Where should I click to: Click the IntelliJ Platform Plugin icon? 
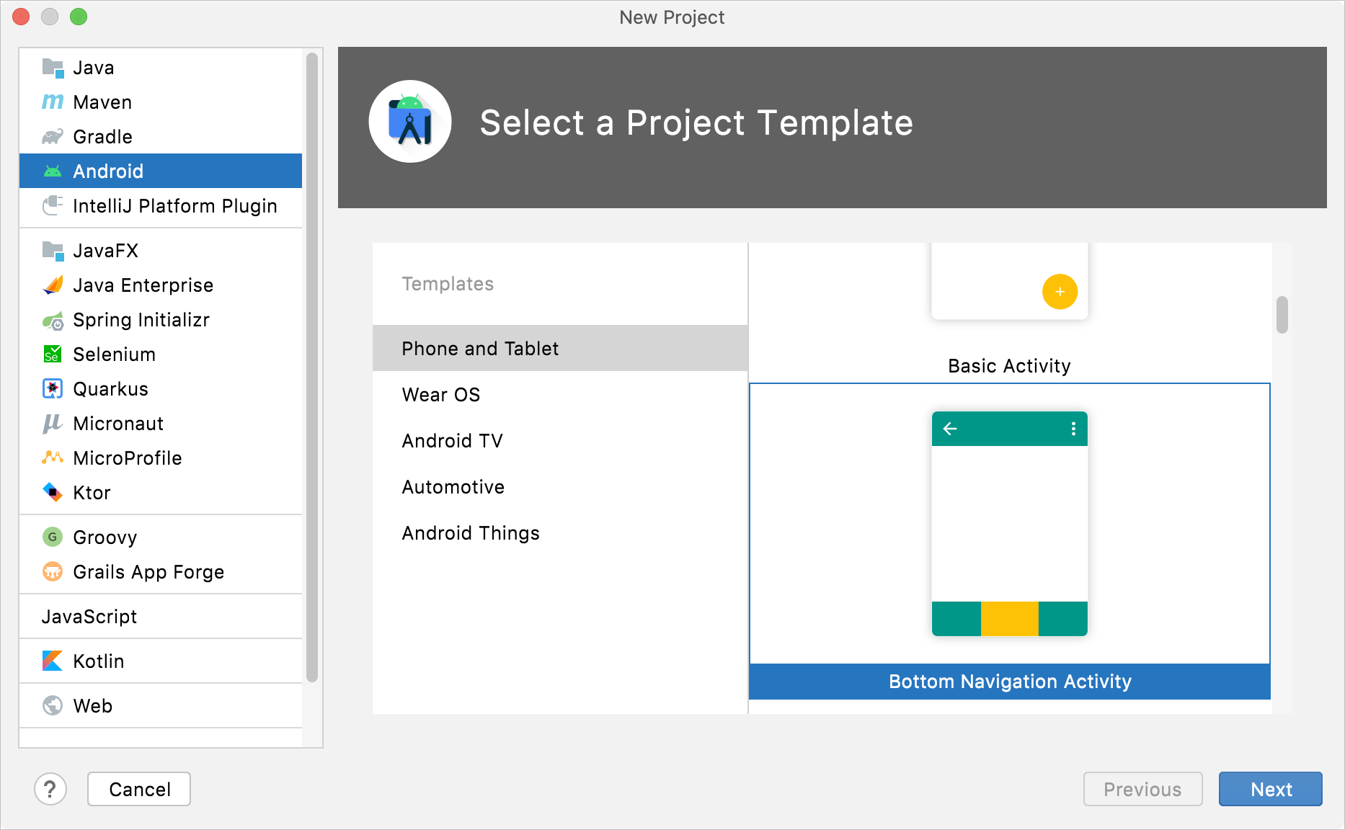click(x=53, y=206)
